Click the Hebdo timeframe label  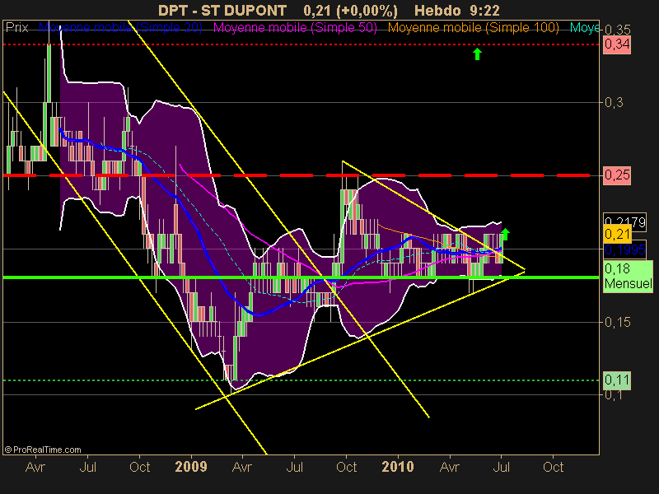click(437, 10)
